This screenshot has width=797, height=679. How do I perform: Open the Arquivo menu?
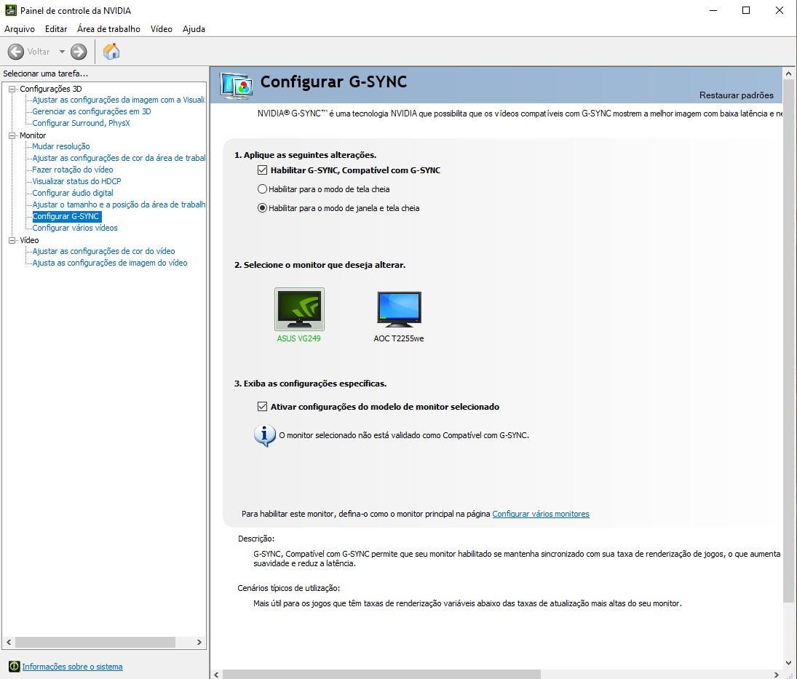pos(20,29)
